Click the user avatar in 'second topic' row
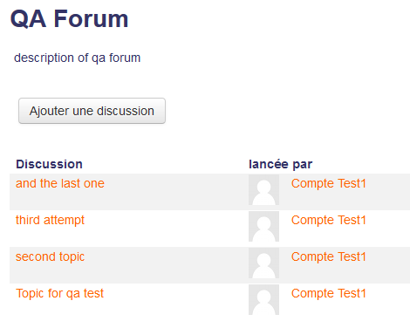The width and height of the screenshot is (410, 328). click(263, 263)
